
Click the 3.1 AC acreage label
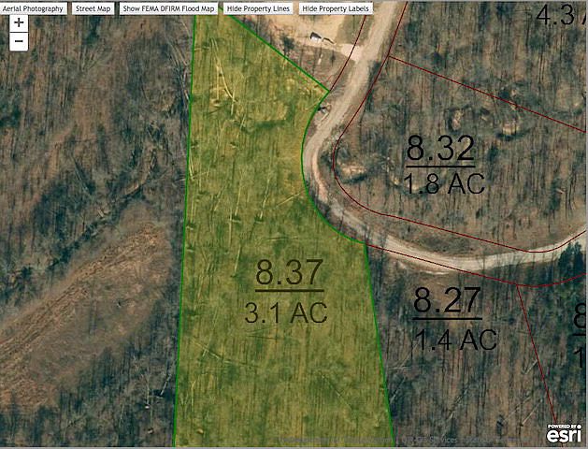click(x=286, y=312)
